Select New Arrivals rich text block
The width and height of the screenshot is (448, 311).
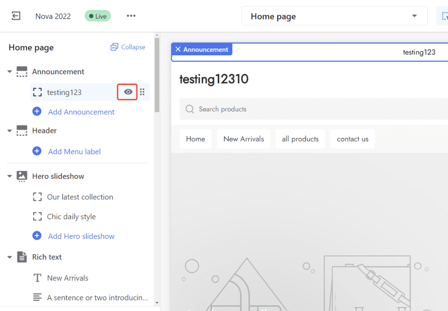(x=68, y=278)
